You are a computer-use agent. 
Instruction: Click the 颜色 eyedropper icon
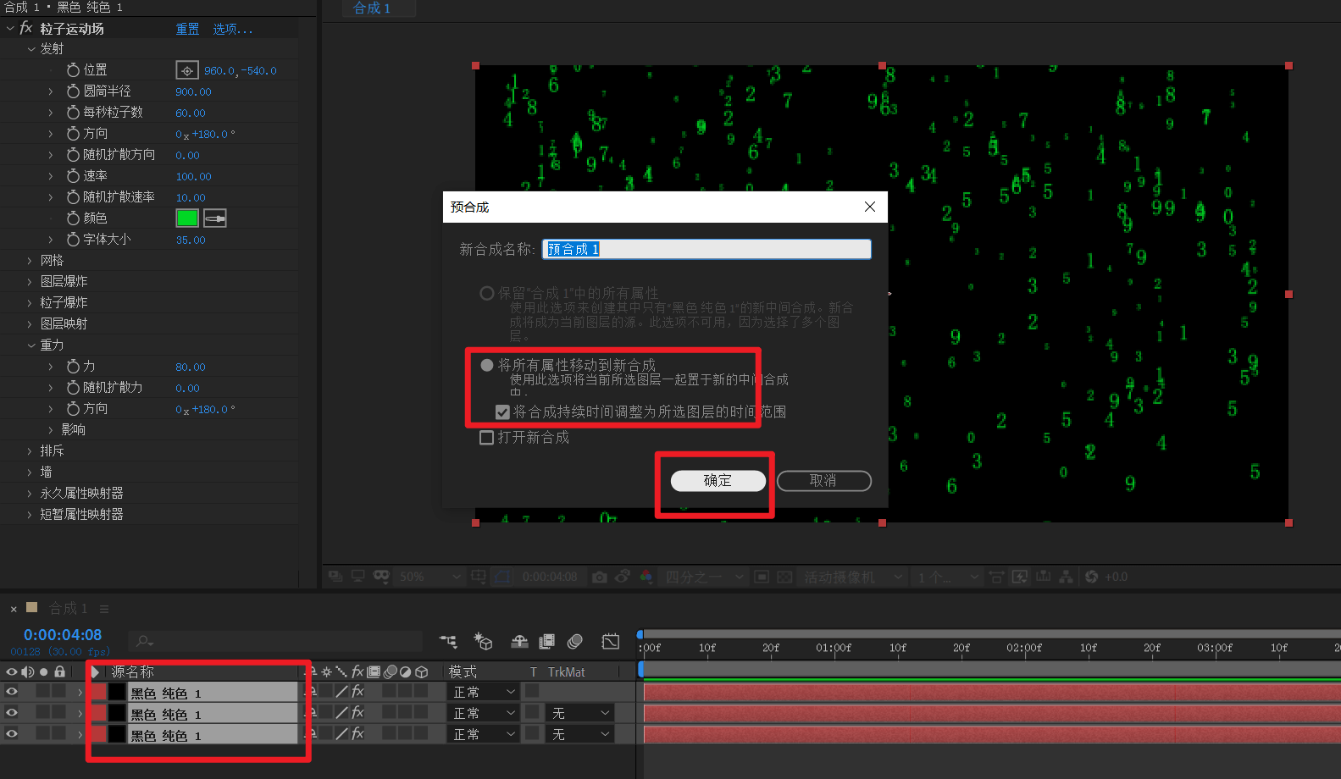click(215, 218)
